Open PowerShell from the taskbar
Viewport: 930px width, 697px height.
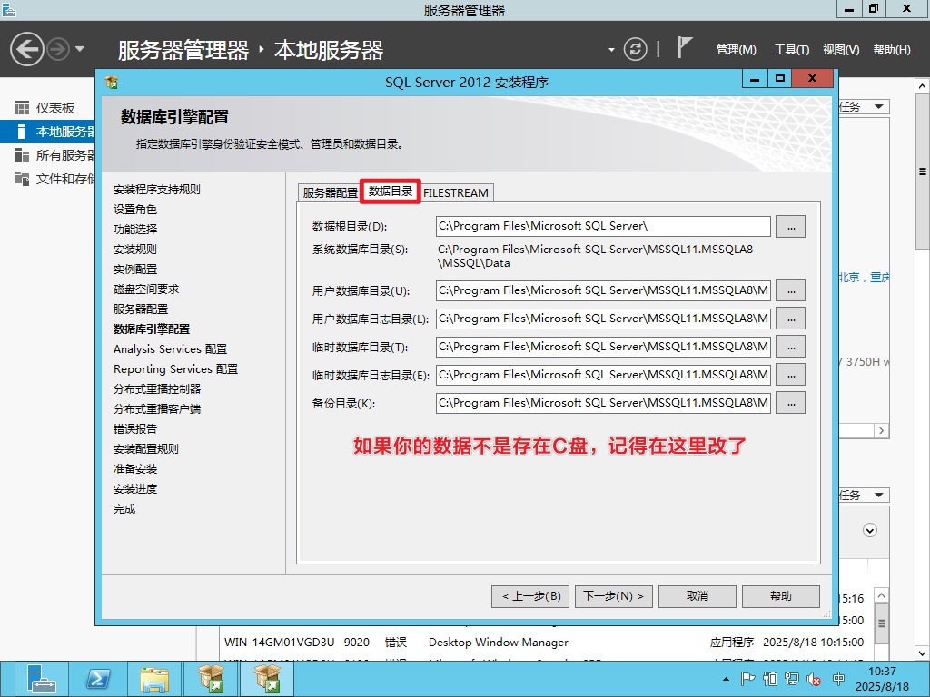[98, 679]
